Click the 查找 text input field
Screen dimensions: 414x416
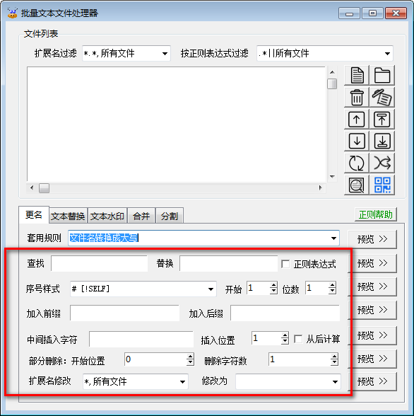(x=100, y=263)
